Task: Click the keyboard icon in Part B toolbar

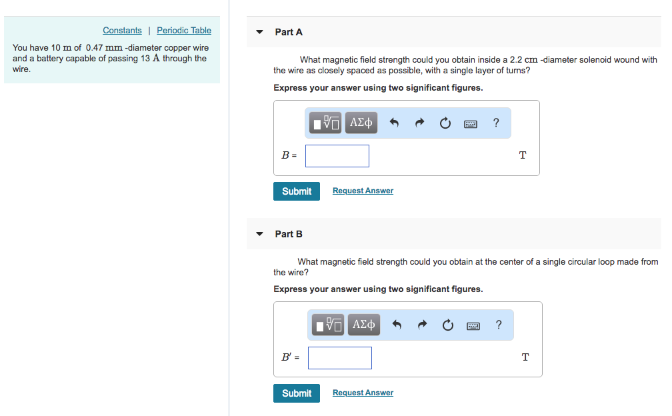Action: click(473, 325)
